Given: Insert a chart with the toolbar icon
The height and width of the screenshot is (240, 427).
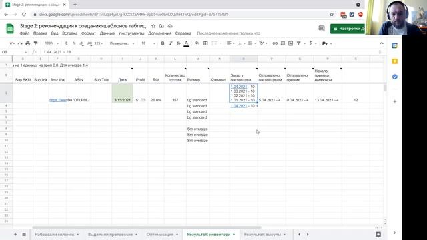Looking at the screenshot, I should pos(291,43).
